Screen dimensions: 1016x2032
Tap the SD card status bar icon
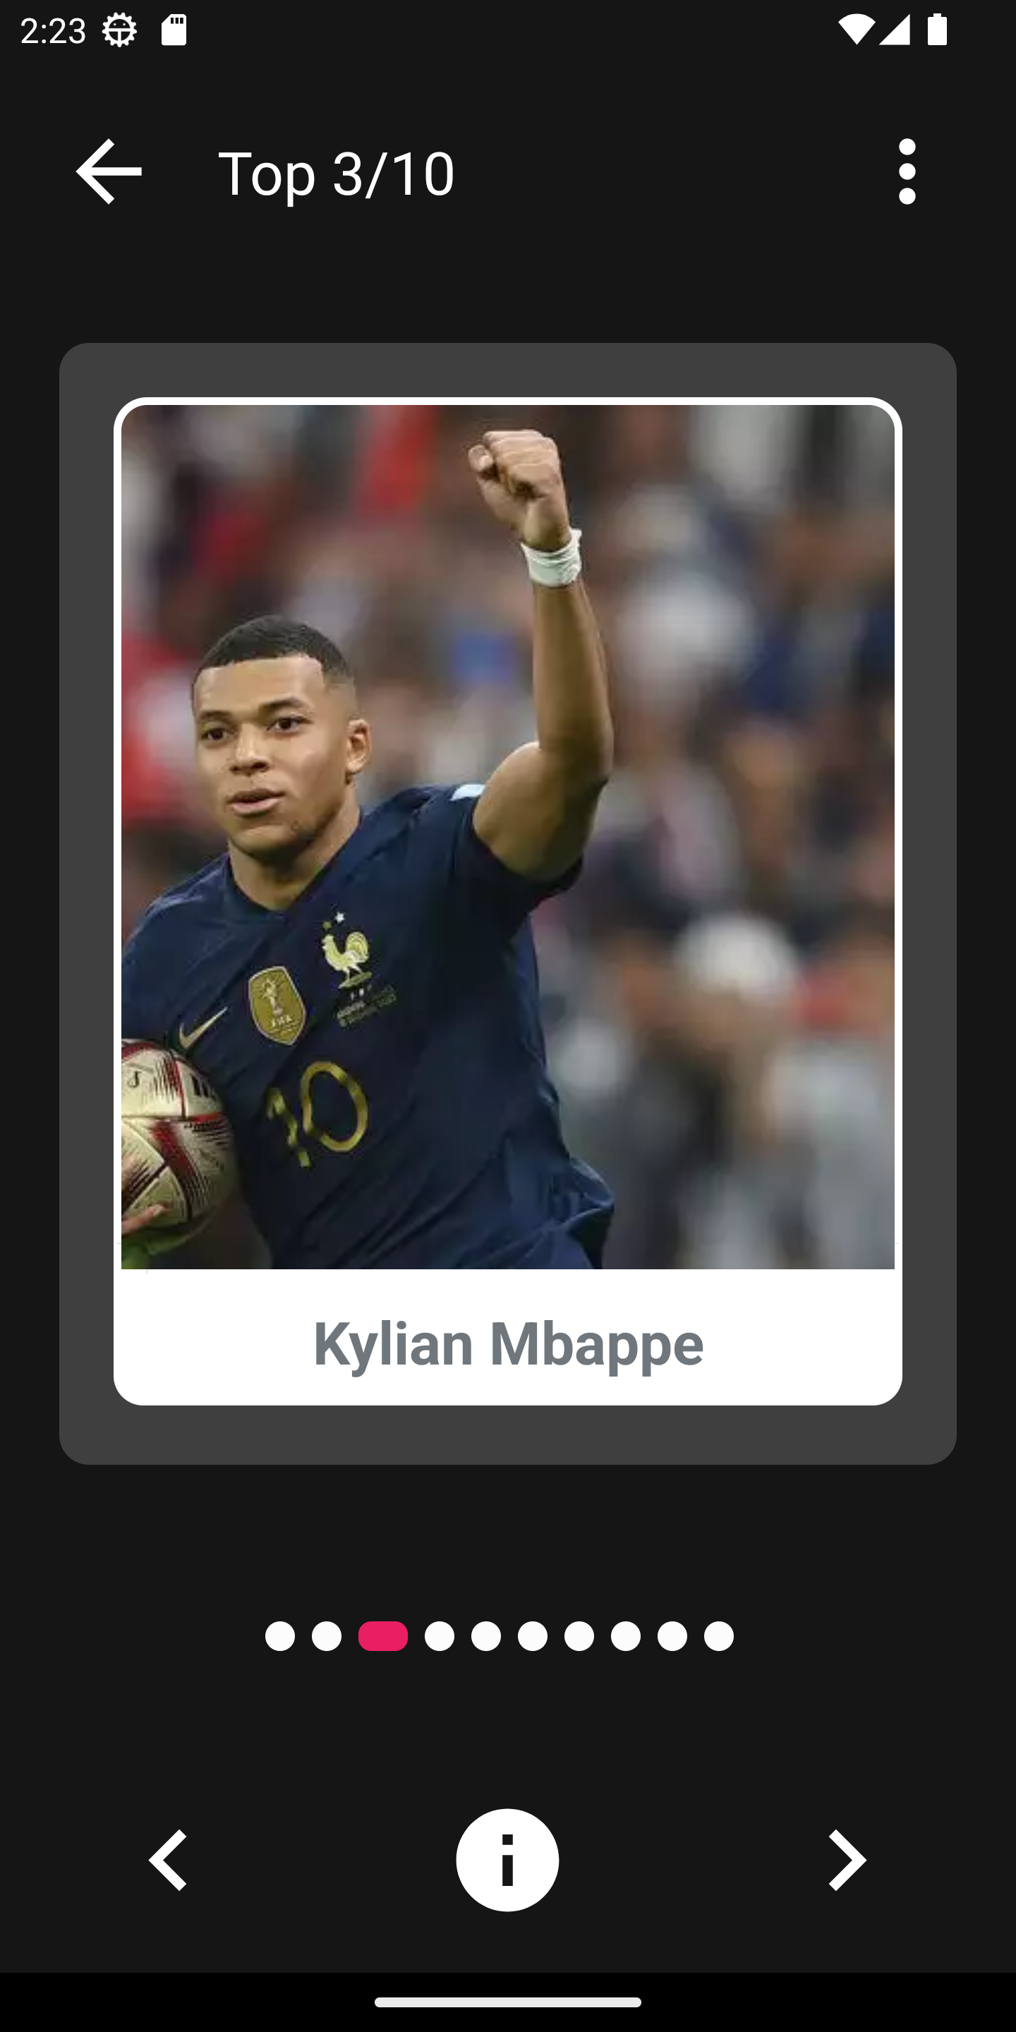pos(174,31)
